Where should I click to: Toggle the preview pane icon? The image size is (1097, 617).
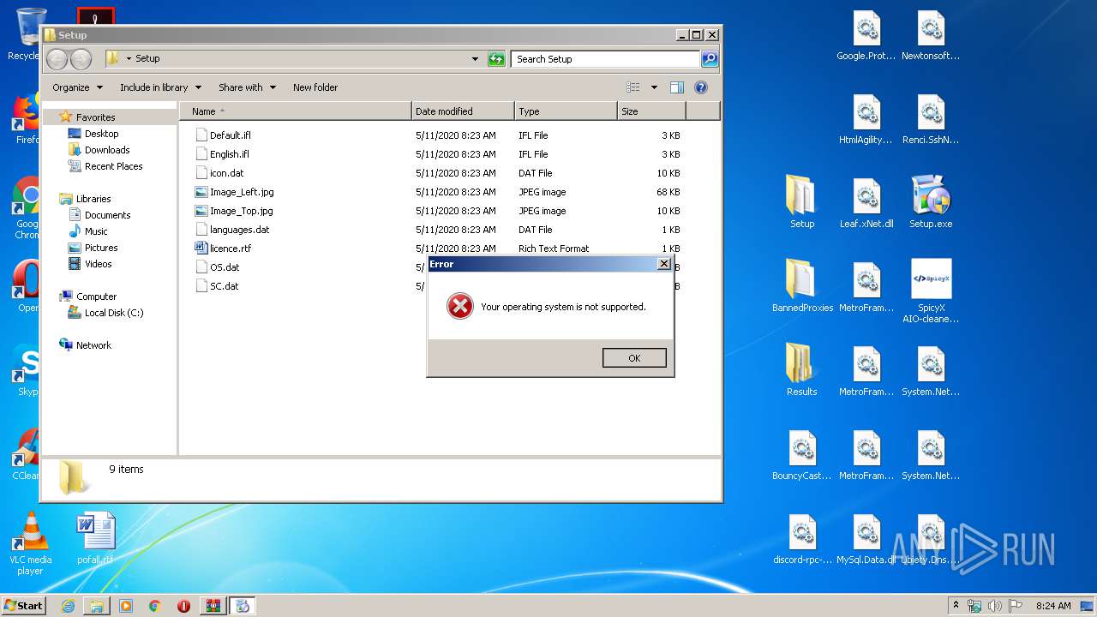(x=677, y=87)
